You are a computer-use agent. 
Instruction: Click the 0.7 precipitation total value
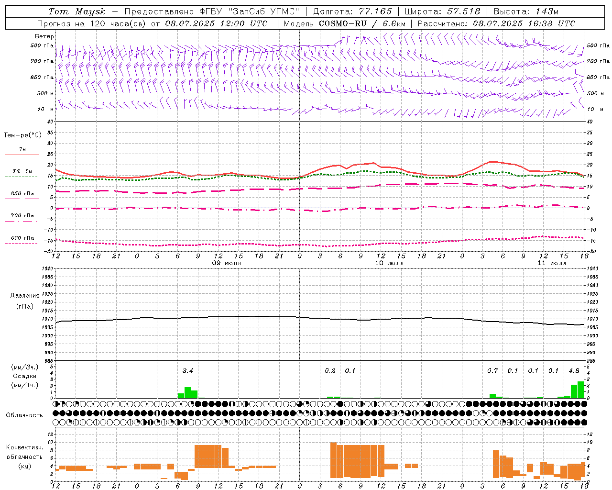pyautogui.click(x=492, y=370)
